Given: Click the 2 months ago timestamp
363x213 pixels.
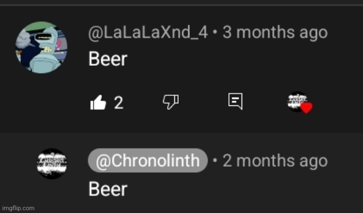Looking at the screenshot, I should 275,161.
